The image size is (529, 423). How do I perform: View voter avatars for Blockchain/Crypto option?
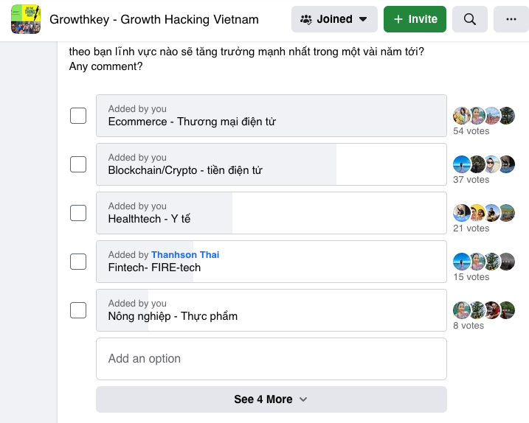click(x=484, y=164)
